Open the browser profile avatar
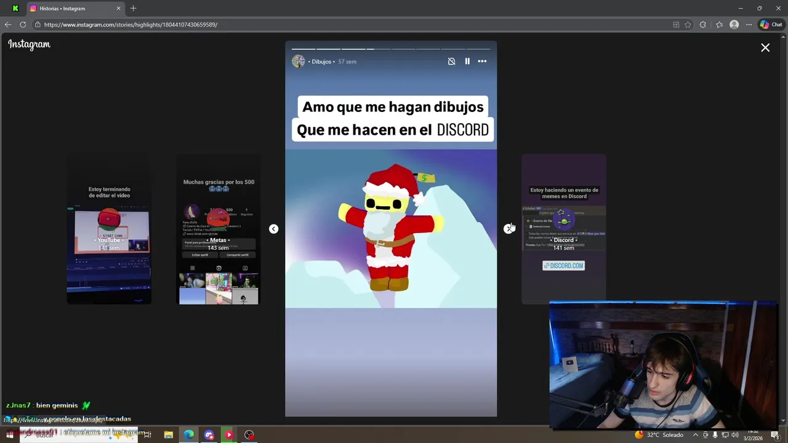Image resolution: width=788 pixels, height=443 pixels. (x=734, y=25)
